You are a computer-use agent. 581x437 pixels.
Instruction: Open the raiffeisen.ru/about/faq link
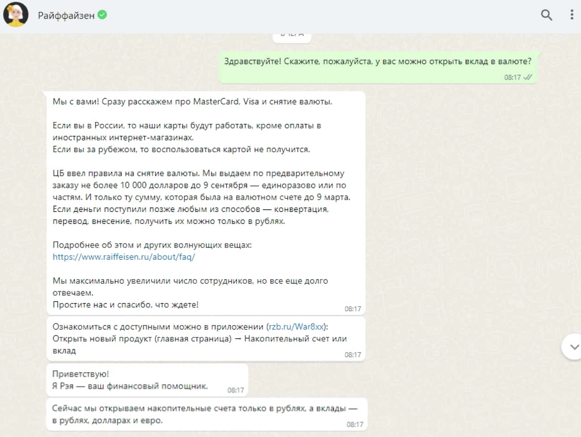tap(124, 257)
